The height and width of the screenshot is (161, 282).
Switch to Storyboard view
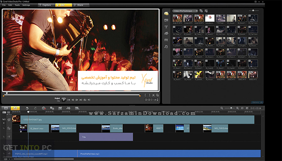click(x=6, y=108)
